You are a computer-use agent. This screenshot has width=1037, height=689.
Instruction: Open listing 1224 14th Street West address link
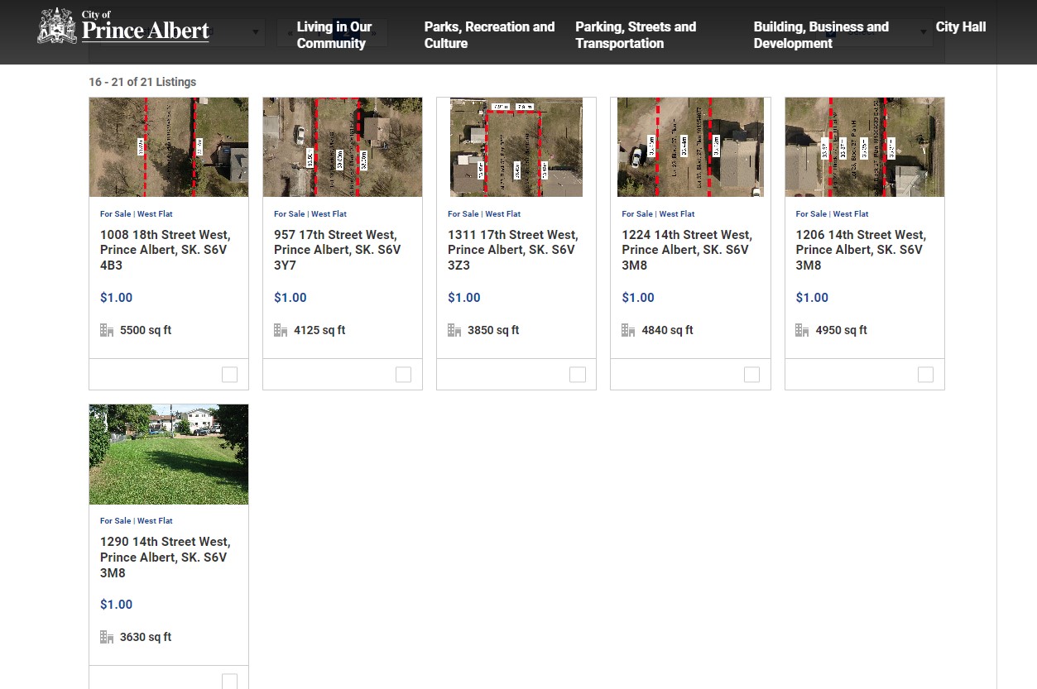(x=687, y=250)
